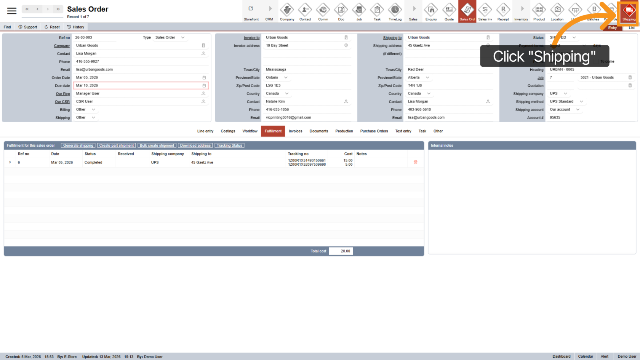Screen dimensions: 640x360
Task: Open the Company link label
Action: click(62, 46)
